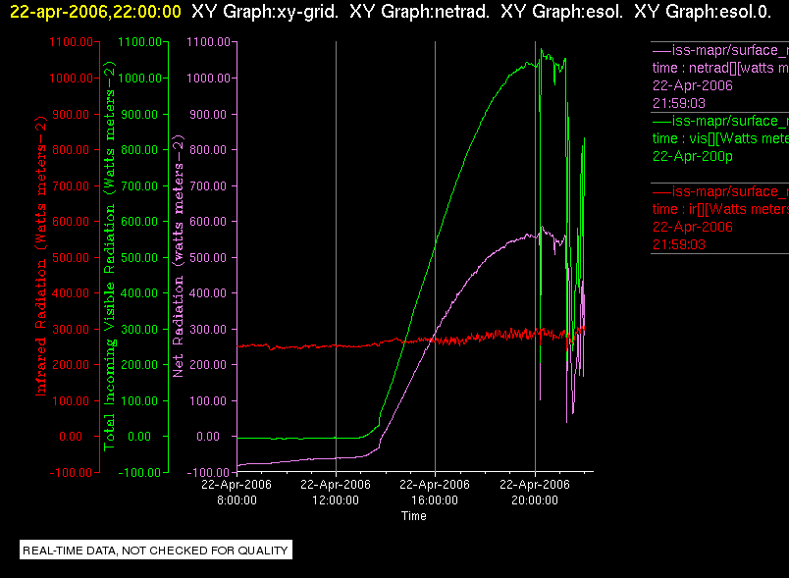This screenshot has width=789, height=578.
Task: Click the vertical grid line at 12:00:00
Action: [337, 256]
